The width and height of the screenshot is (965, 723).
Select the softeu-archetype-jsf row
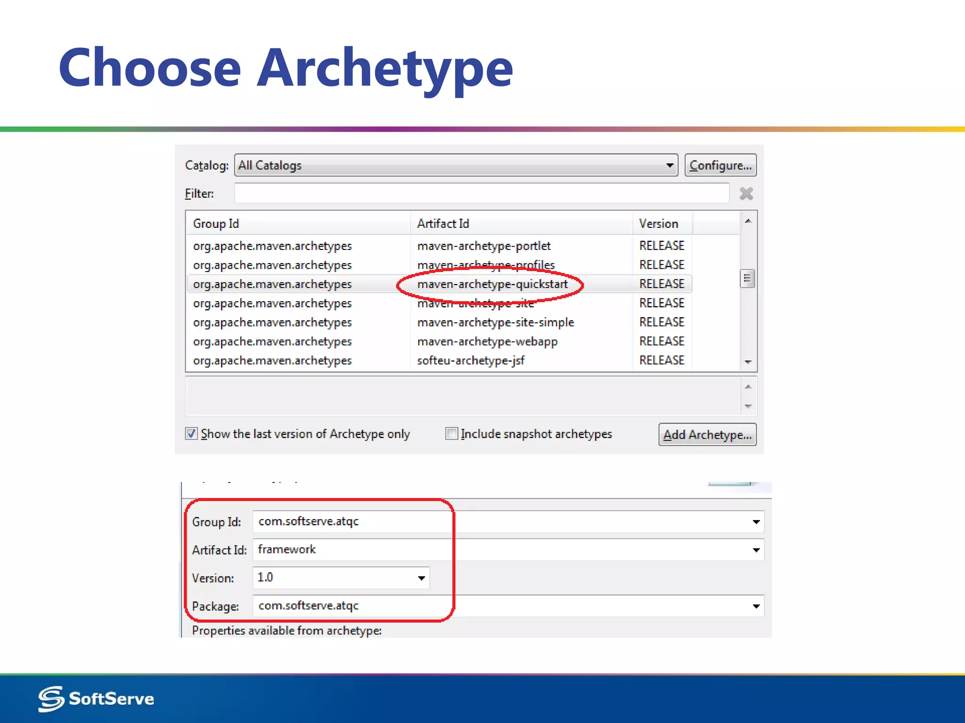tap(439, 361)
